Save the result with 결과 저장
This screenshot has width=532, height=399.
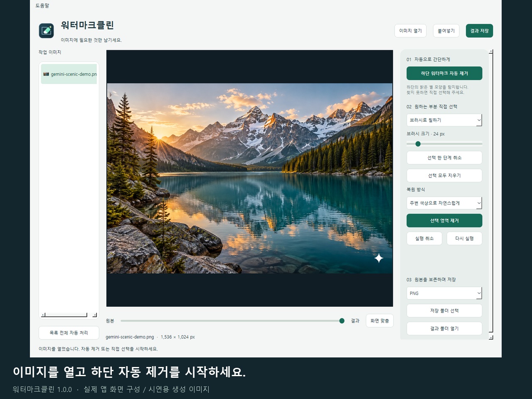479,31
